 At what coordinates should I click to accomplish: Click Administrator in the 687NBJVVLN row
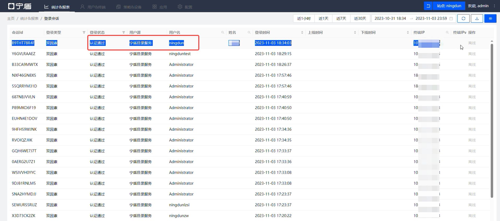tap(181, 97)
